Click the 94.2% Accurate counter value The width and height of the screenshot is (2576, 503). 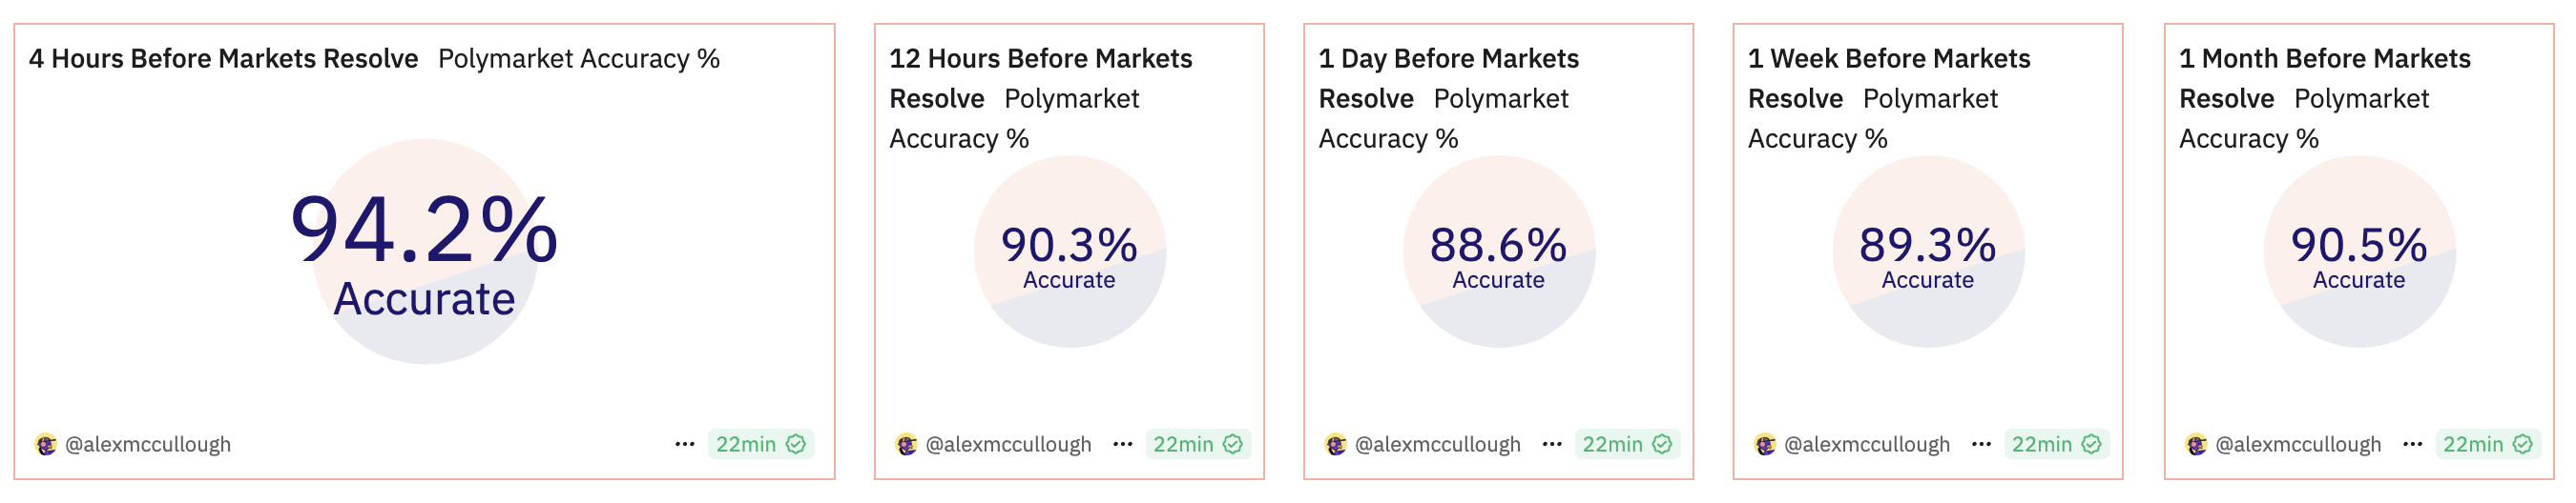424,231
